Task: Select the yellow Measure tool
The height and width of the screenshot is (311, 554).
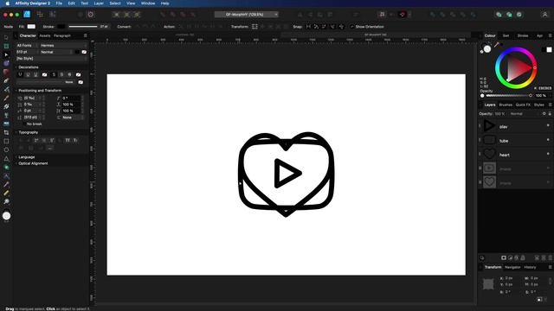Action: (x=6, y=194)
